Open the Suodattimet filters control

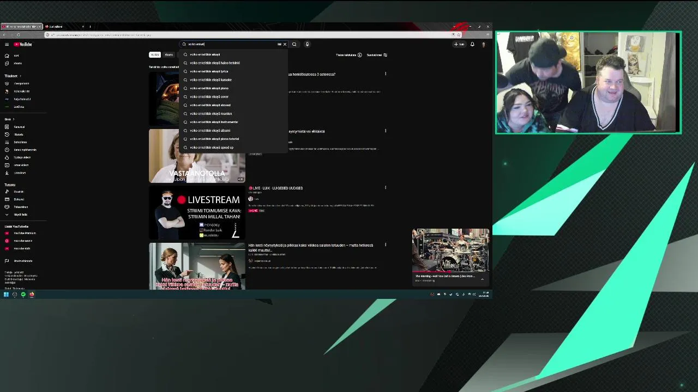[x=377, y=55]
